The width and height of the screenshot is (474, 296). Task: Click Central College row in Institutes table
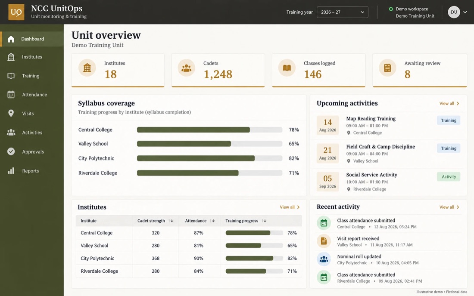click(189, 233)
